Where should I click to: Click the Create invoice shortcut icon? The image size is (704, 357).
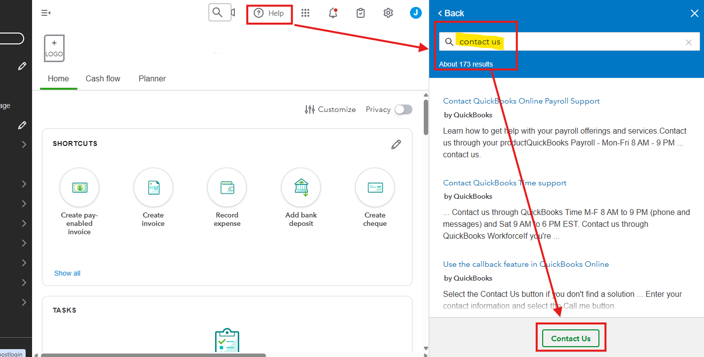tap(153, 188)
